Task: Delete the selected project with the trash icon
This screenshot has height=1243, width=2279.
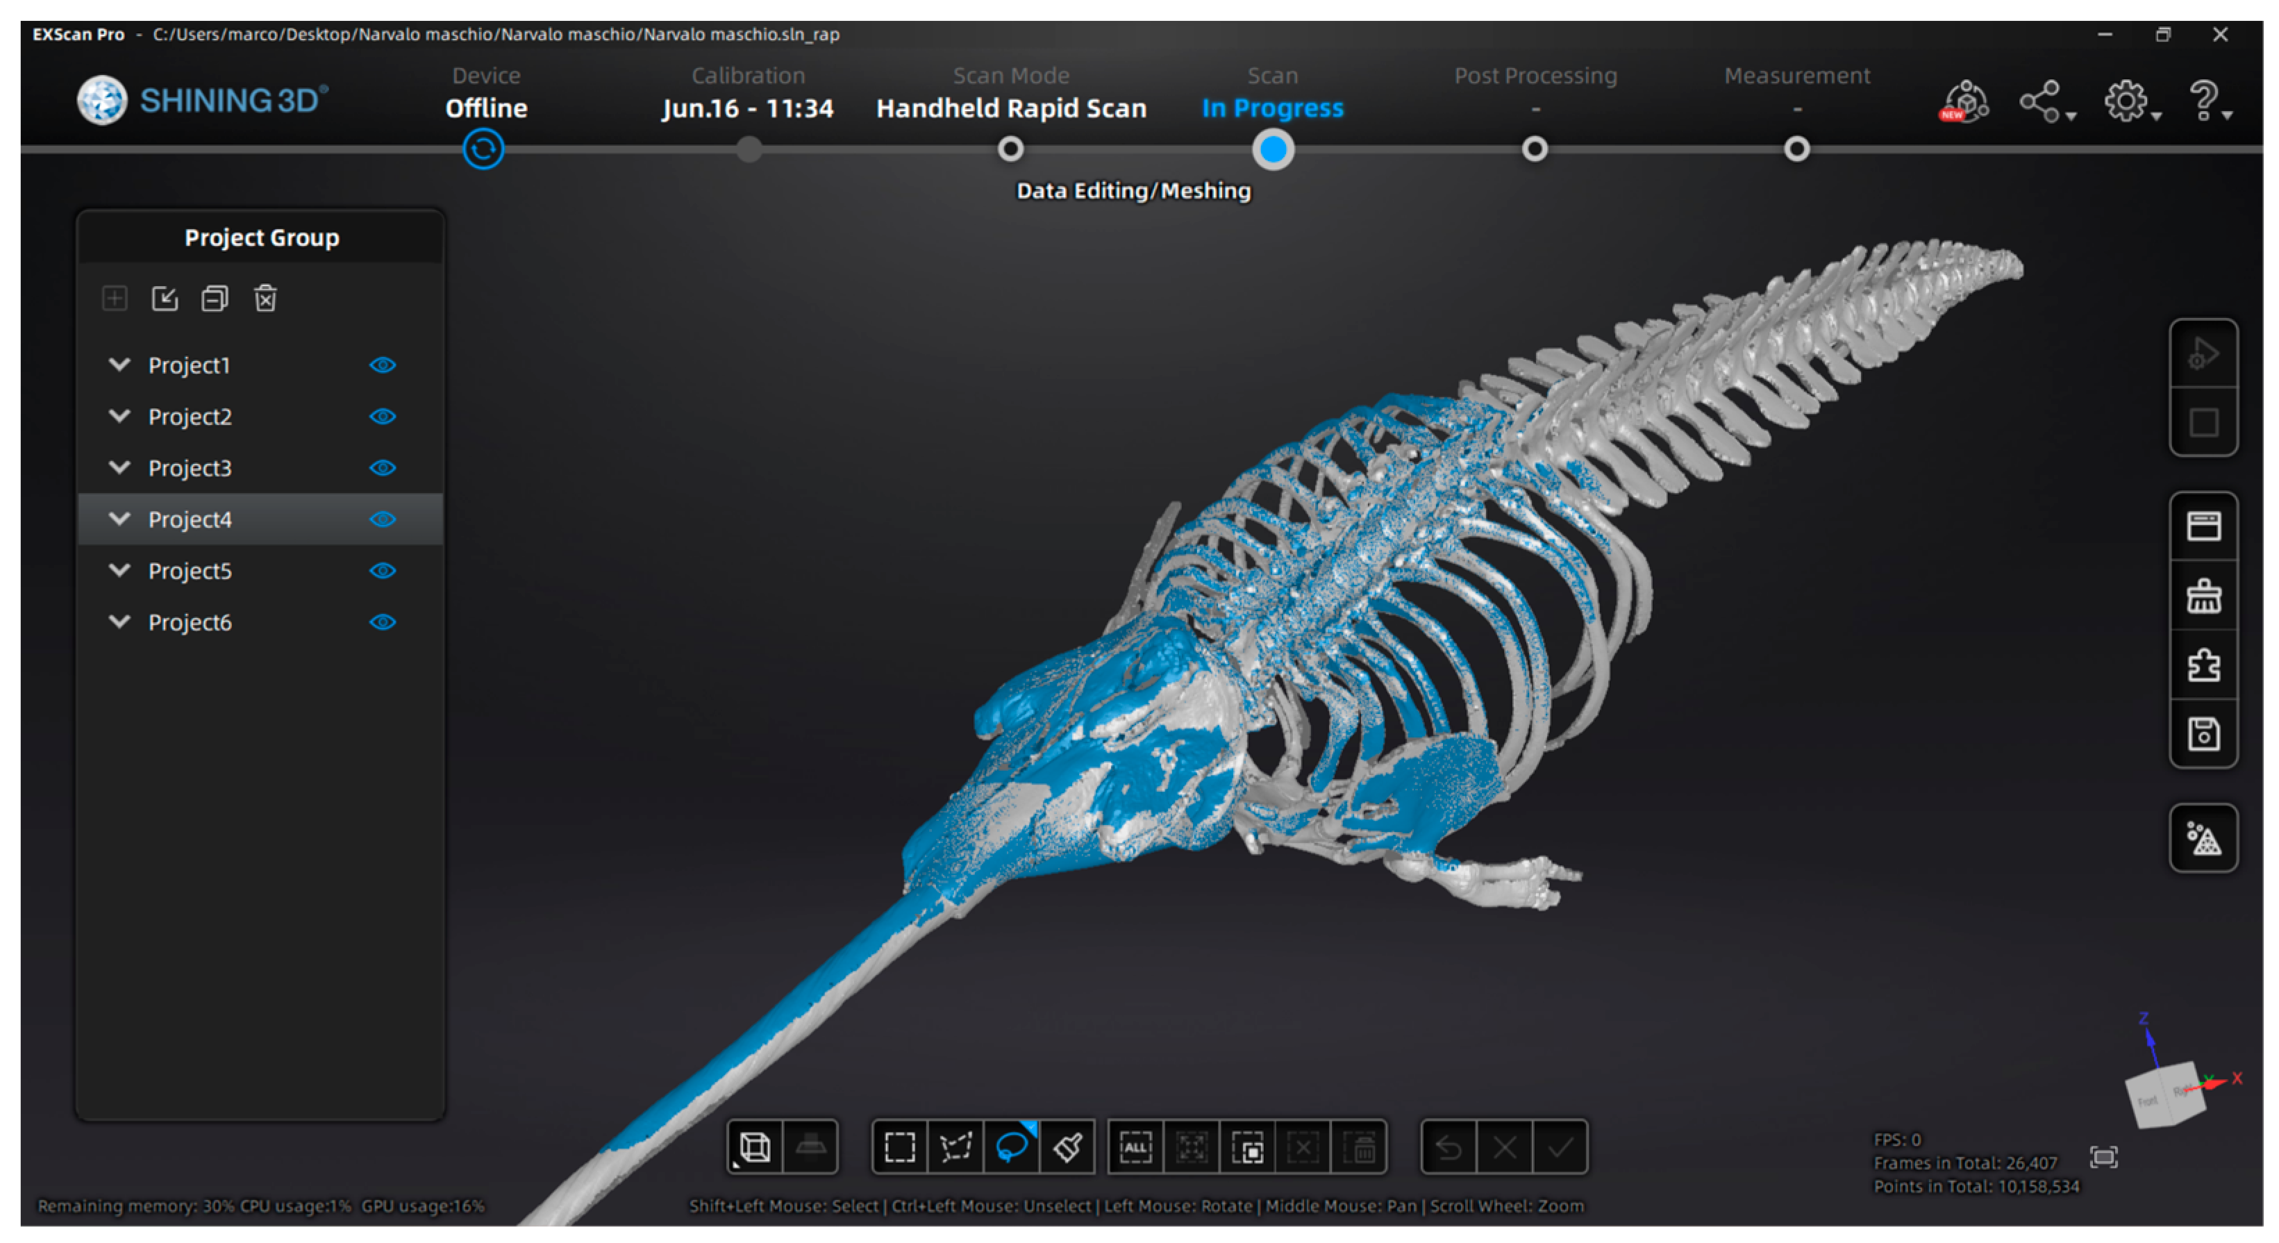Action: point(265,298)
